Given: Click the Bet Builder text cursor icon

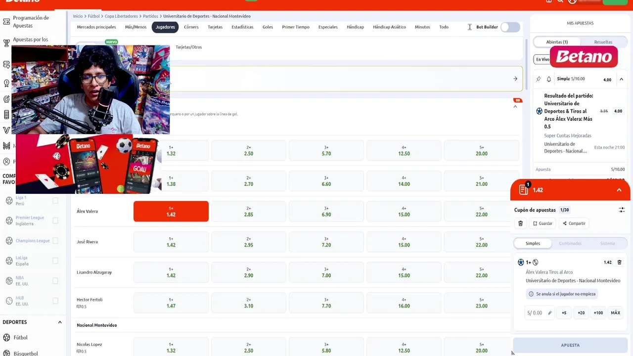Looking at the screenshot, I should tap(469, 27).
